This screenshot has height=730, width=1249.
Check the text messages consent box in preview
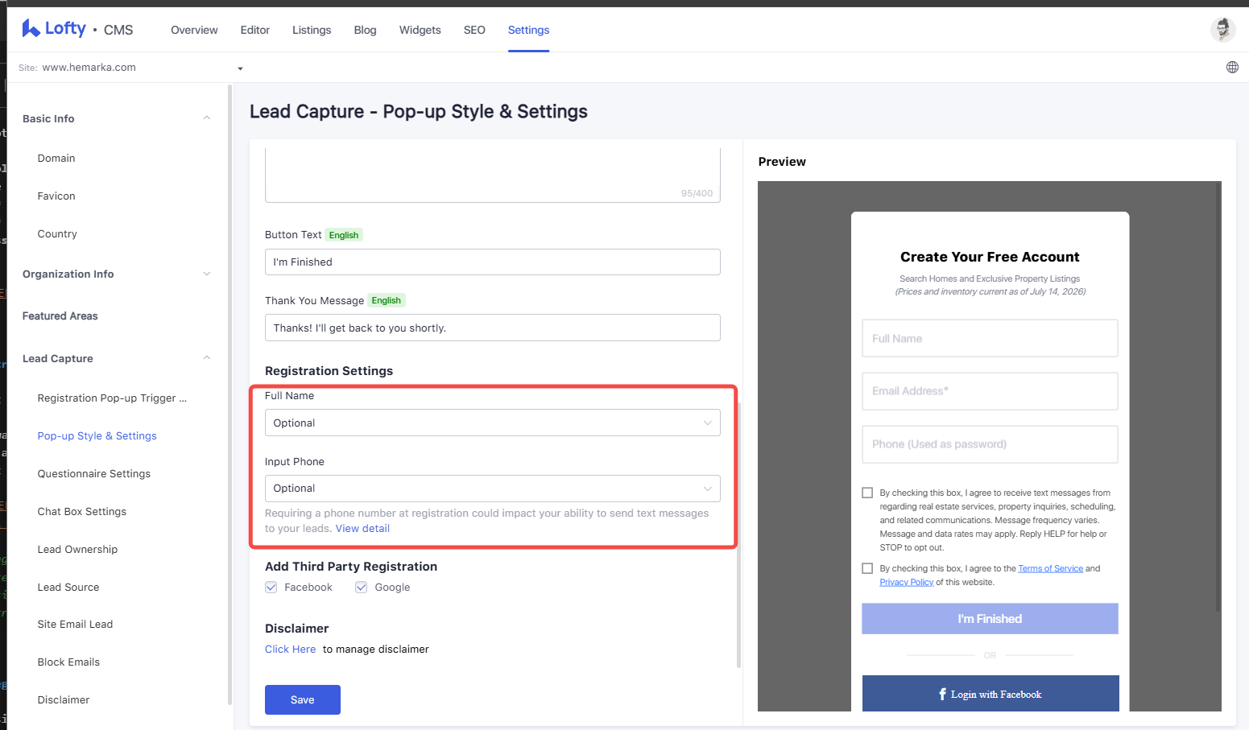pyautogui.click(x=867, y=493)
